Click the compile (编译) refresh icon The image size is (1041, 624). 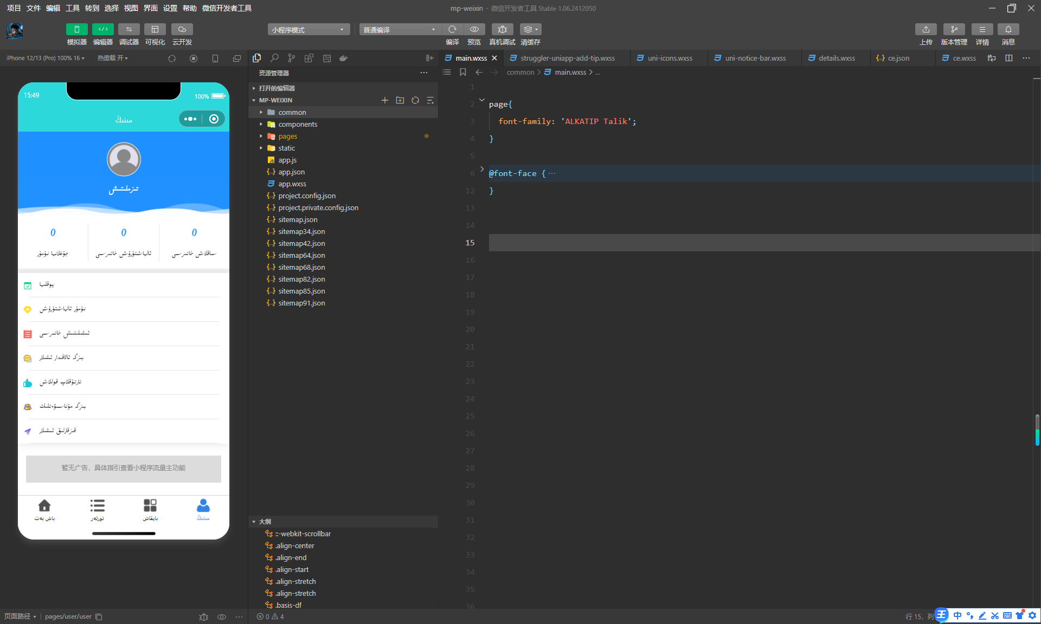pyautogui.click(x=452, y=29)
